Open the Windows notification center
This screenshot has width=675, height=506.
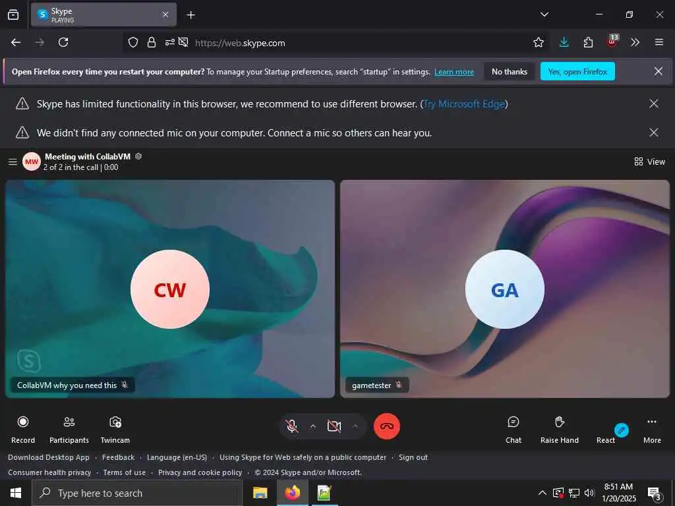tap(654, 493)
